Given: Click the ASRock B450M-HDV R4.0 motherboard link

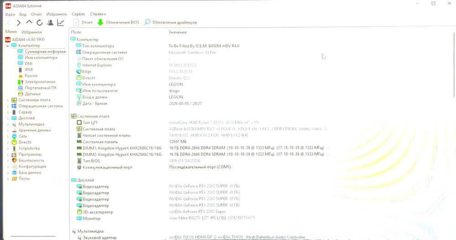Looking at the screenshot, I should pos(249,129).
